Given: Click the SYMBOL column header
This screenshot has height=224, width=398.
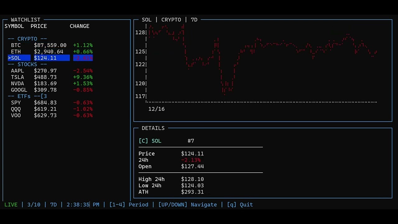Looking at the screenshot, I should click(x=14, y=26).
